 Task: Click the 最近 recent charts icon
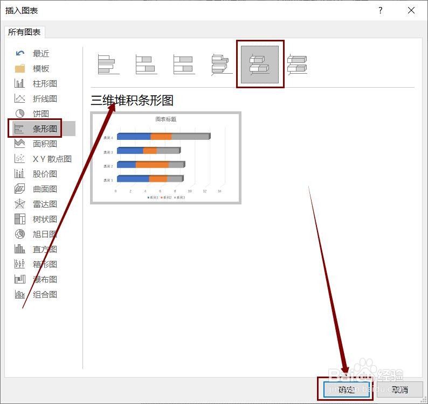[20, 53]
